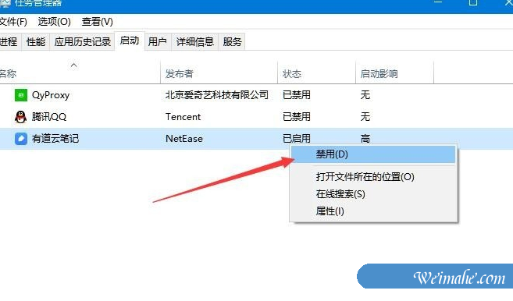
Task: Click the NetEase publisher cell
Action: click(184, 139)
